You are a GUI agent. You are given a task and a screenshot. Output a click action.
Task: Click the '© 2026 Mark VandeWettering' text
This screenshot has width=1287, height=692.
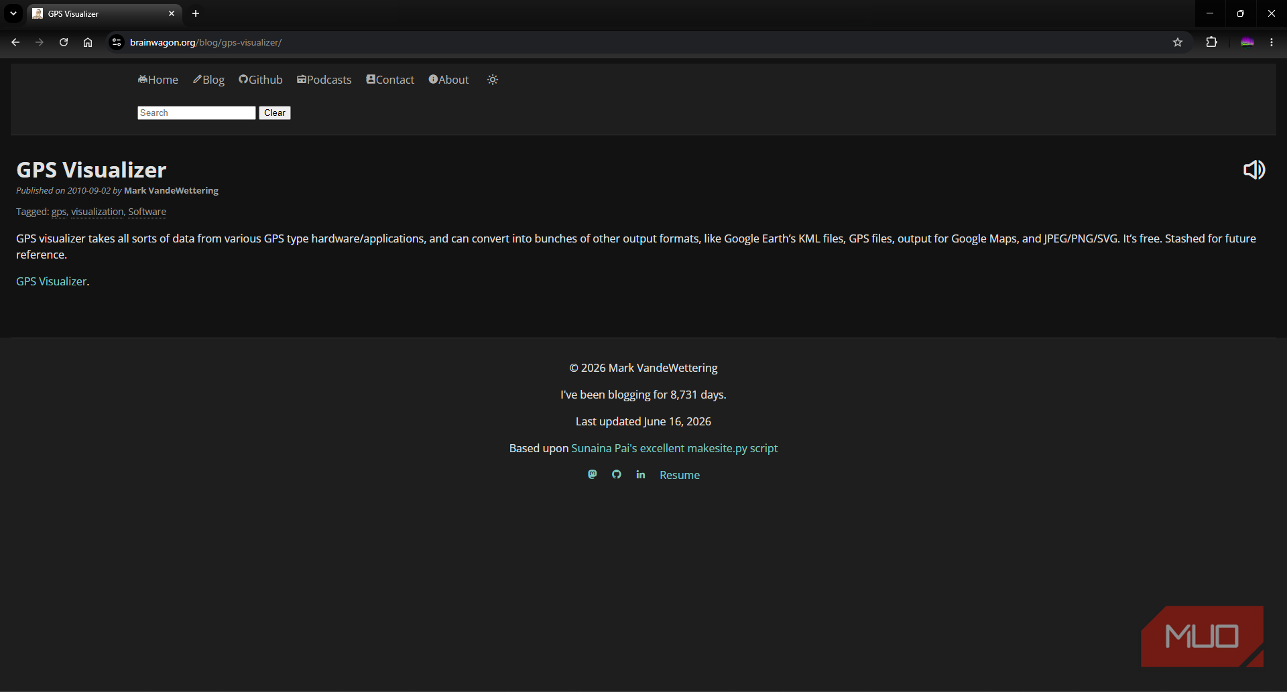[x=643, y=368]
